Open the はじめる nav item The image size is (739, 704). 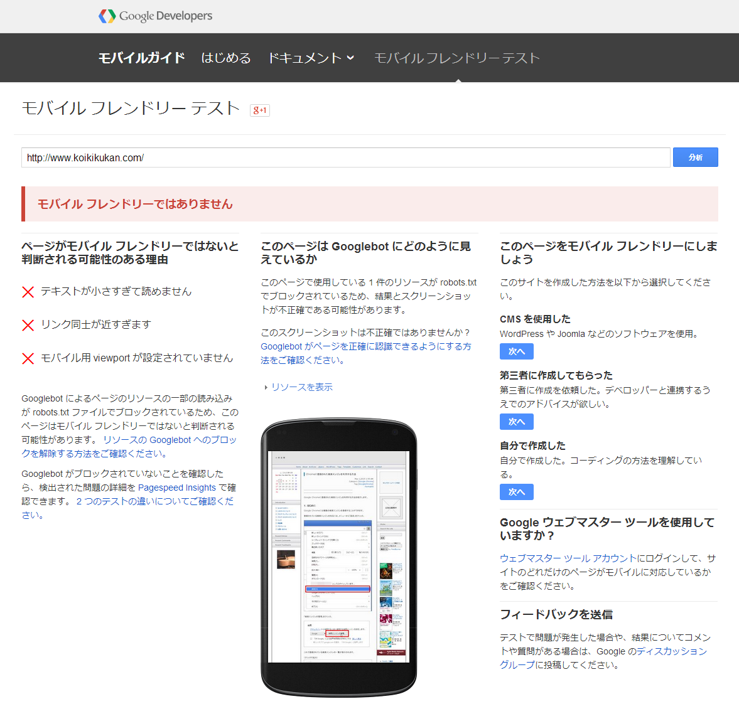226,58
